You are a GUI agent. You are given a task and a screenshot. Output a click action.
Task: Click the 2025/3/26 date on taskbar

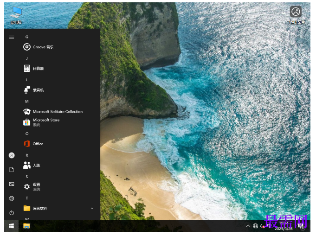[x=284, y=229]
